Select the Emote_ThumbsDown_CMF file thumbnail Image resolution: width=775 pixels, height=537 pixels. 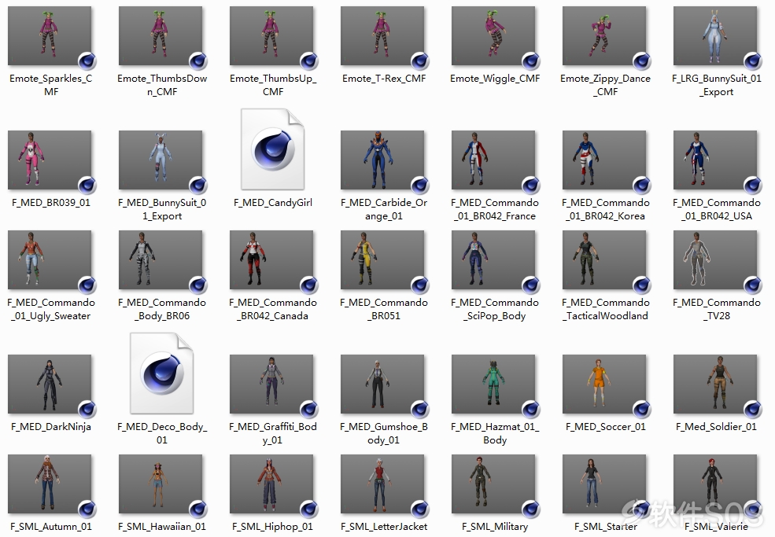tap(161, 35)
